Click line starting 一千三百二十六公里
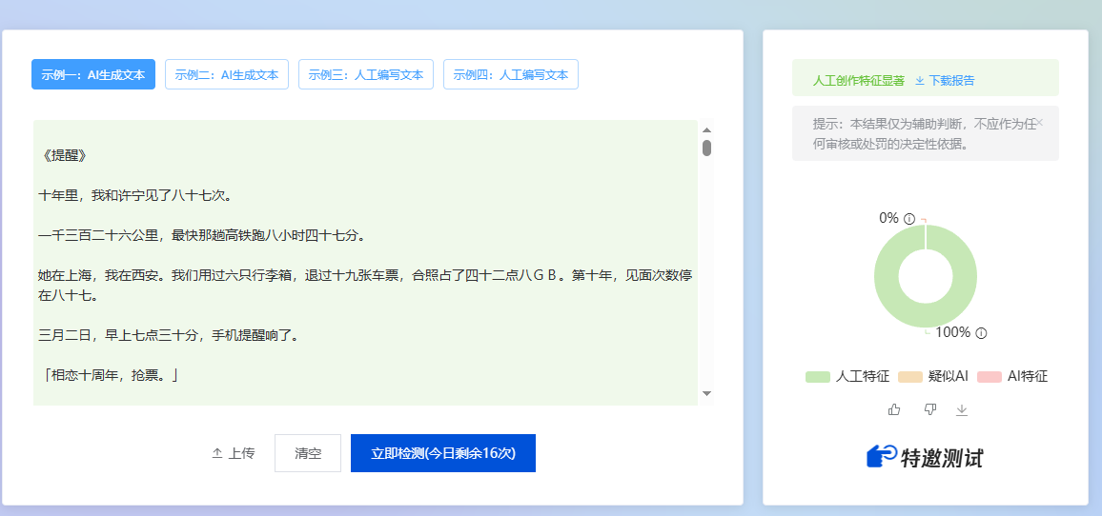 point(202,235)
